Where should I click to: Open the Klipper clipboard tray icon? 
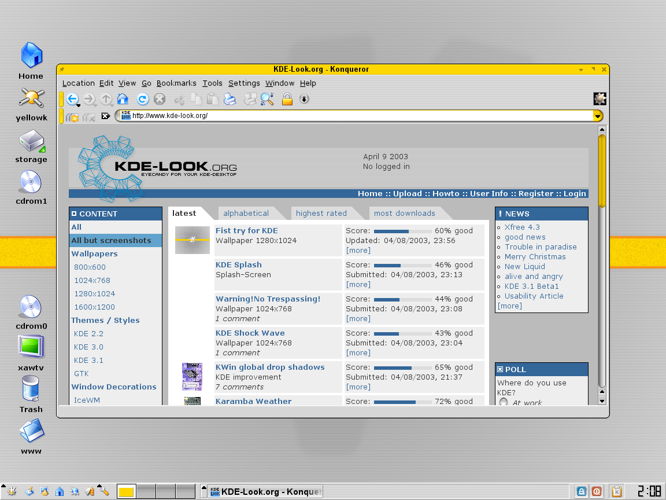(617, 491)
